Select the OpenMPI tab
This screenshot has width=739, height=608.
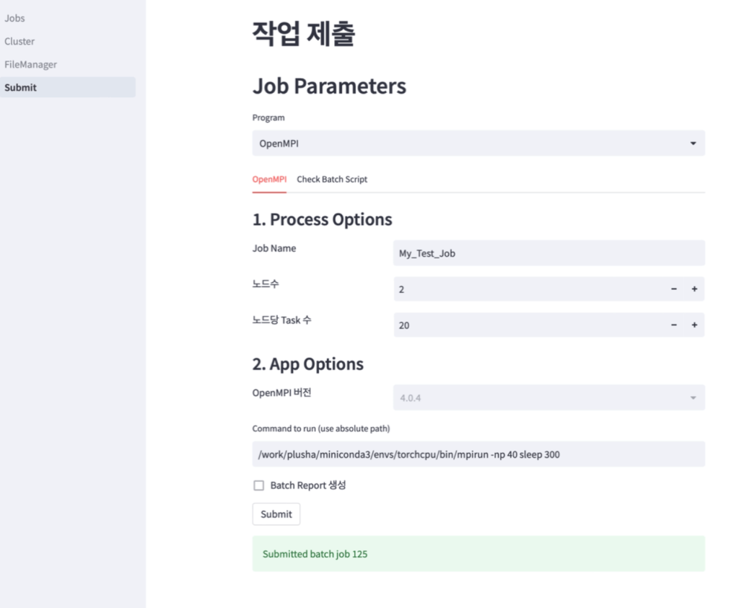269,180
